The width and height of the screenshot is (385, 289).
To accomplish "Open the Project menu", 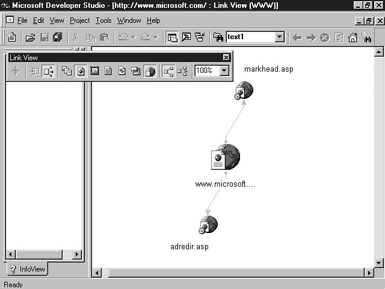I will pyautogui.click(x=79, y=20).
